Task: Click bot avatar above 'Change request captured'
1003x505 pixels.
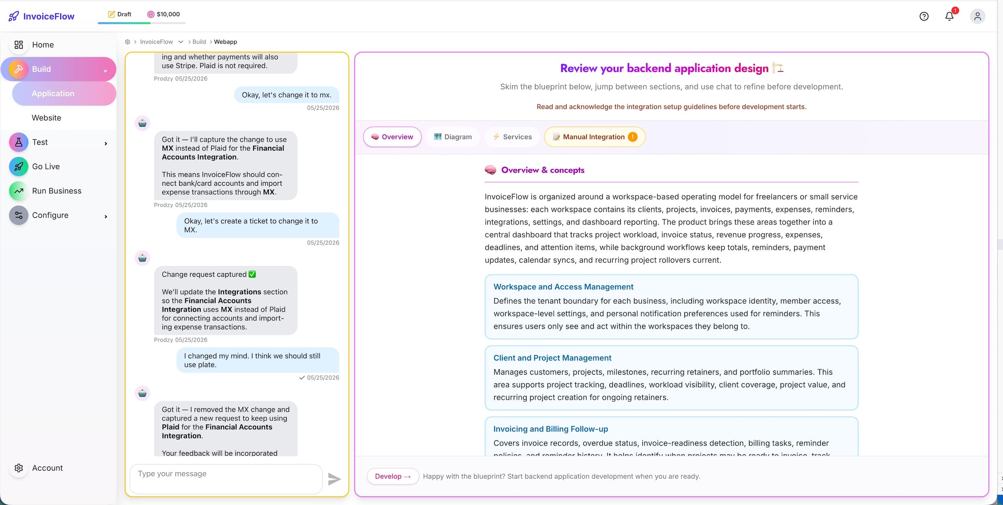Action: click(x=142, y=258)
